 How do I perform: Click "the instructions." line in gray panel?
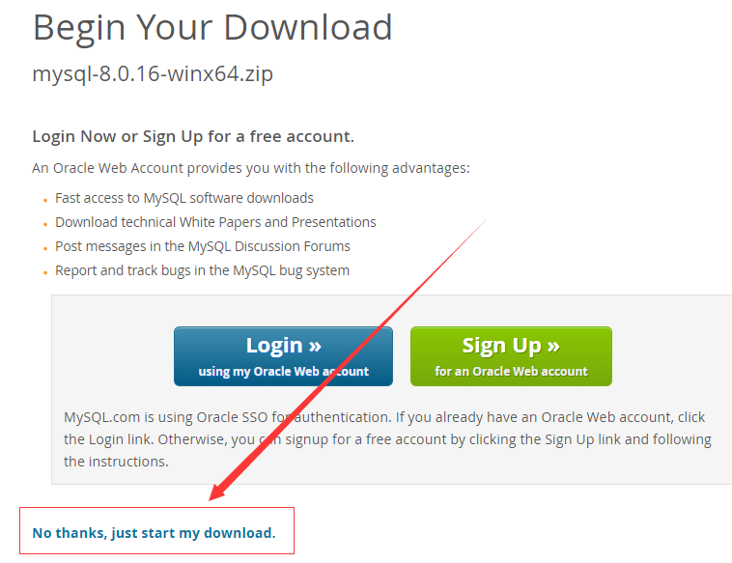116,462
